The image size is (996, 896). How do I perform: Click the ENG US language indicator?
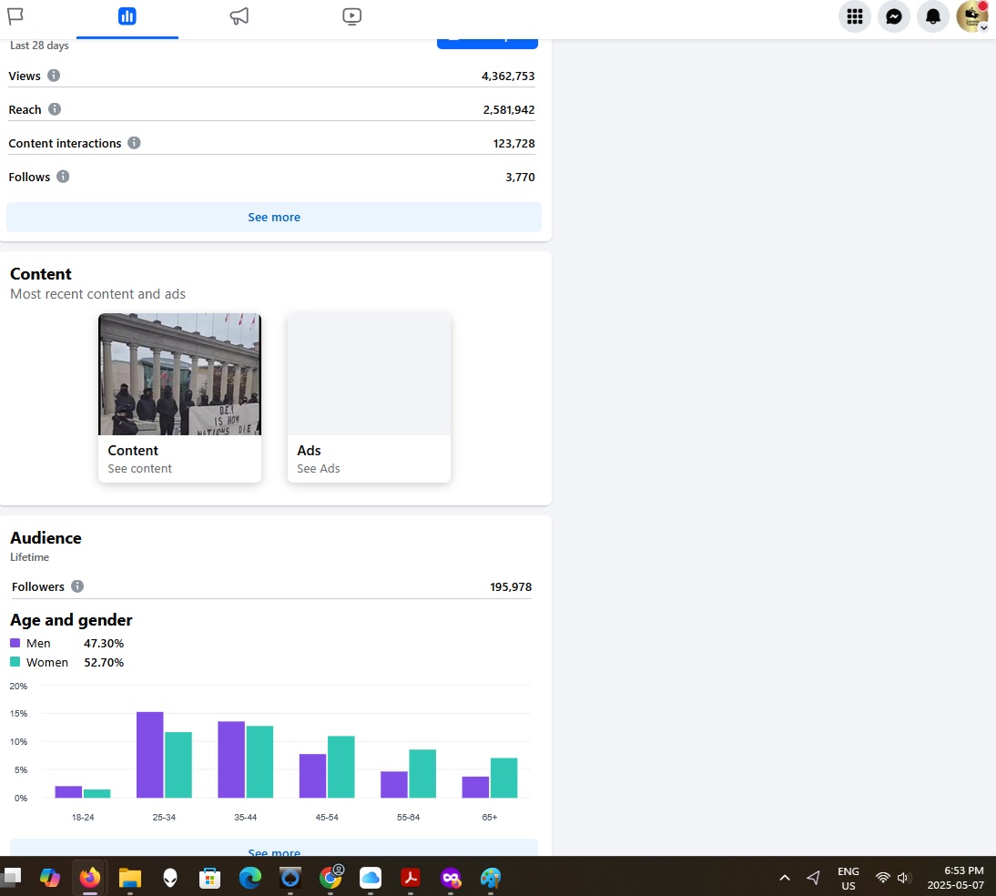point(848,878)
